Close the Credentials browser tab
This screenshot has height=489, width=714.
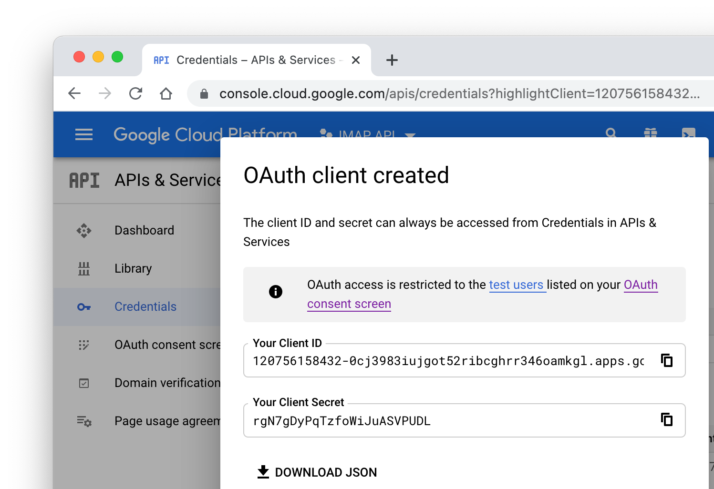tap(356, 60)
